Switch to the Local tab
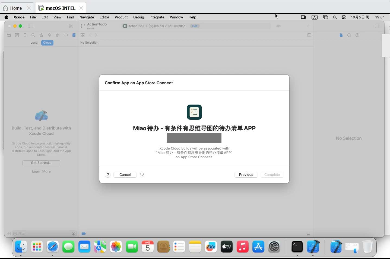 (x=34, y=43)
